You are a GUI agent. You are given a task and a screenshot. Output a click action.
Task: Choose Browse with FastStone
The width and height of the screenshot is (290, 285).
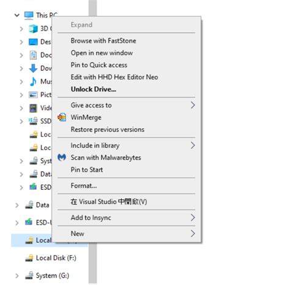pyautogui.click(x=126, y=41)
